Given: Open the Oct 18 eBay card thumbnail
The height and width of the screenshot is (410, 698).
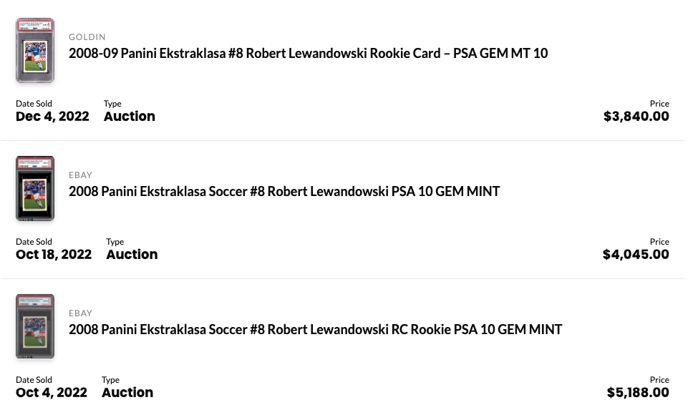Looking at the screenshot, I should pos(35,189).
